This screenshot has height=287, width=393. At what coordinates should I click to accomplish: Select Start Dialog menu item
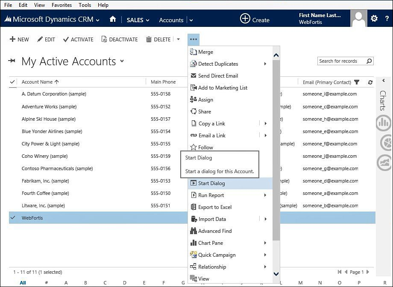tap(230, 183)
